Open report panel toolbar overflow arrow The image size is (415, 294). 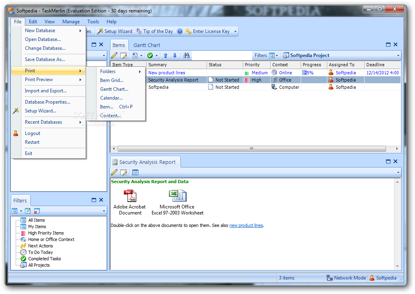click(x=398, y=173)
